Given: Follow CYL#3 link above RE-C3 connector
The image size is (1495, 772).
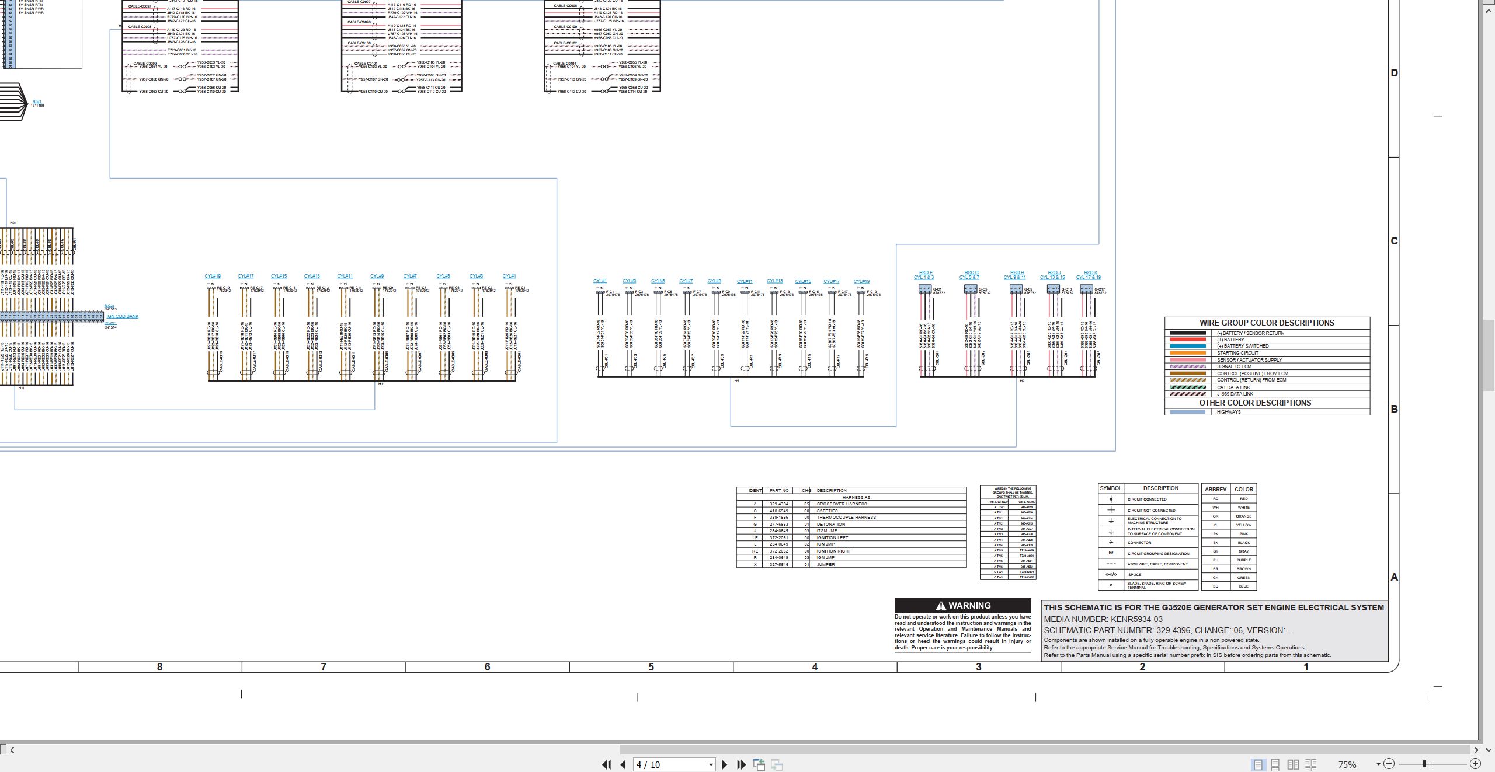Looking at the screenshot, I should (x=477, y=277).
